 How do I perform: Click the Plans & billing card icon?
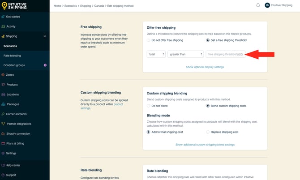pyautogui.click(x=3, y=143)
